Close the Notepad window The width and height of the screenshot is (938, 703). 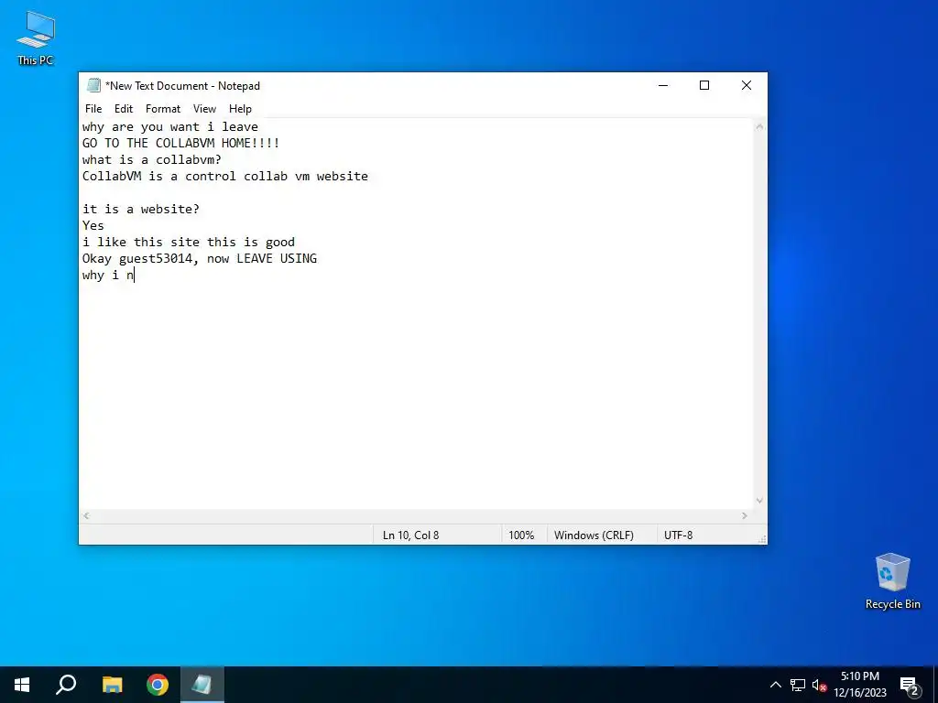coord(747,85)
